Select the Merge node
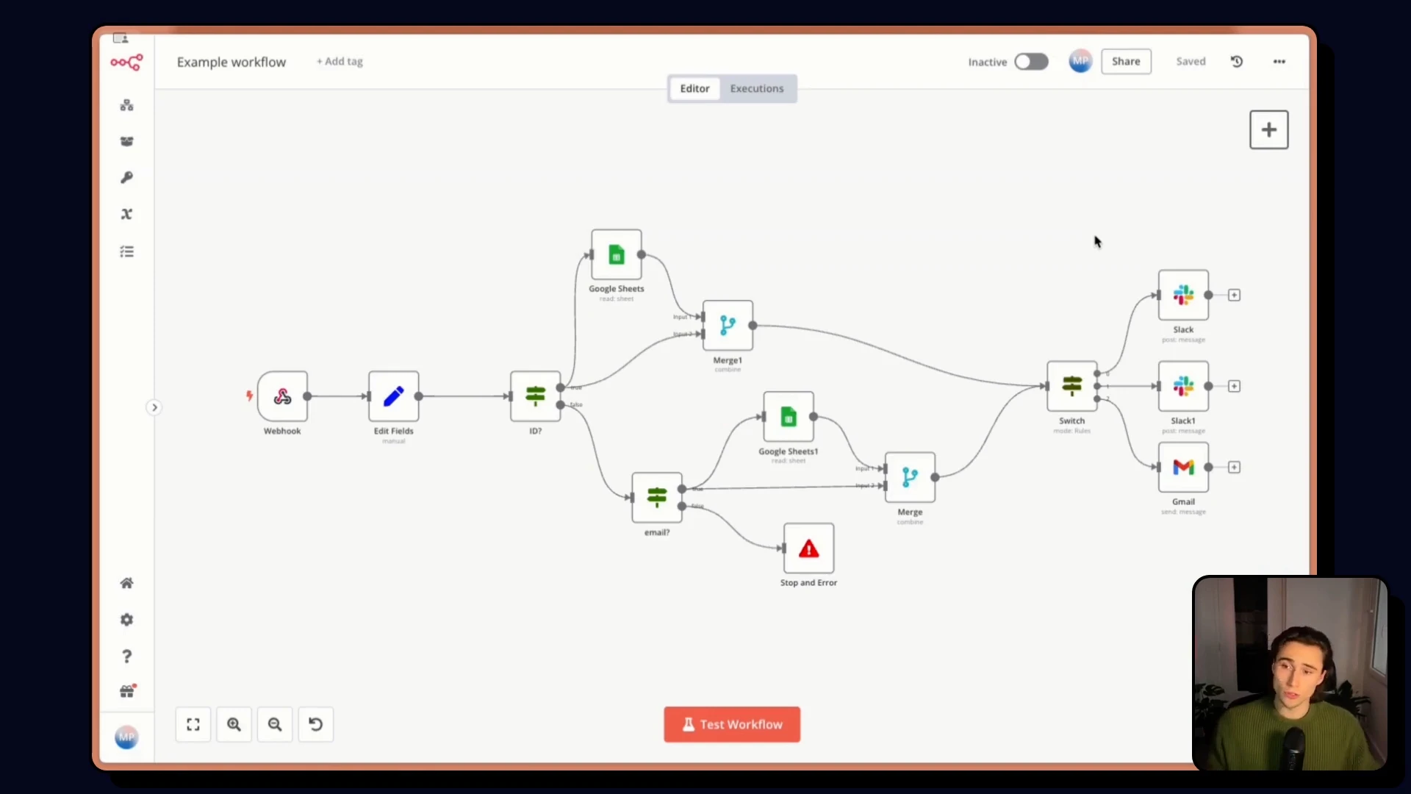Image resolution: width=1411 pixels, height=794 pixels. pos(910,477)
